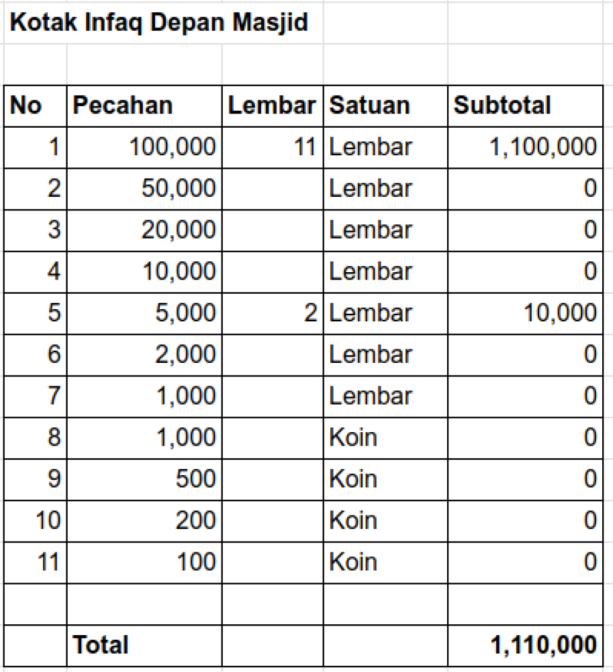Image resolution: width=613 pixels, height=672 pixels.
Task: Click the "Kotak Infaq Depan Masjid" title cell
Action: click(x=160, y=23)
